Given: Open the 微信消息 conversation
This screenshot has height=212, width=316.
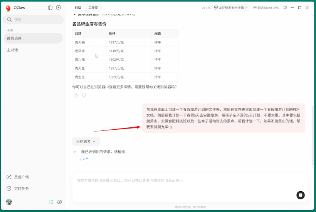Looking at the screenshot, I should pyautogui.click(x=33, y=38).
